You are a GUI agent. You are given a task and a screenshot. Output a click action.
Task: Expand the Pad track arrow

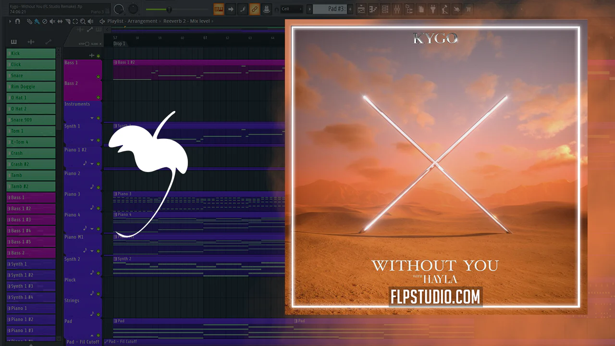pyautogui.click(x=92, y=335)
